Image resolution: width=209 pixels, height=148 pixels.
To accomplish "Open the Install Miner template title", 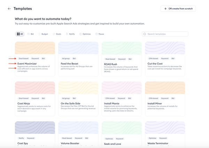I will pos(155,104).
